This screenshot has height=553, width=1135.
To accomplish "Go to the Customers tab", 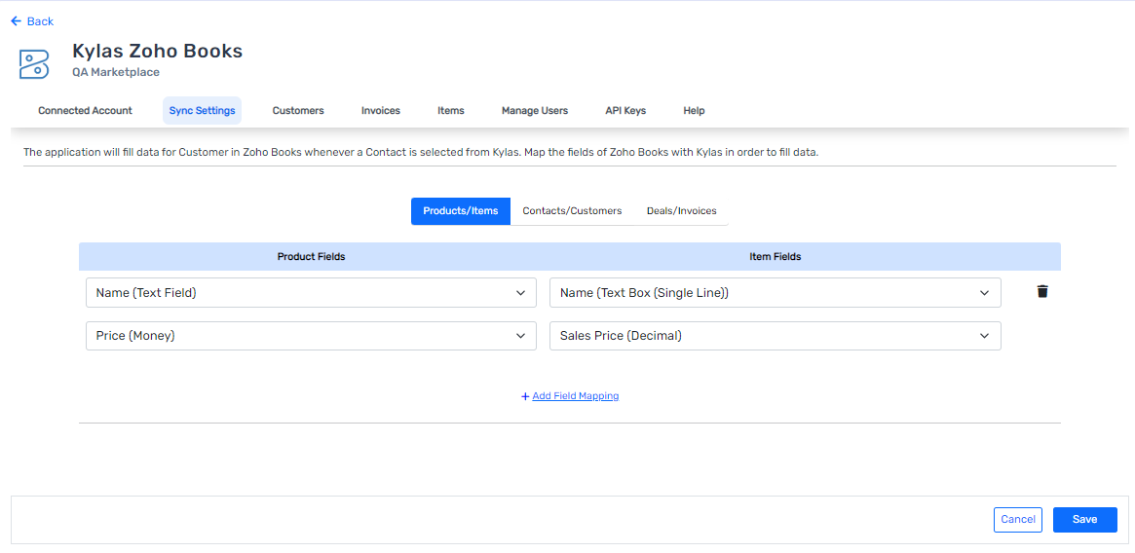I will coord(298,111).
